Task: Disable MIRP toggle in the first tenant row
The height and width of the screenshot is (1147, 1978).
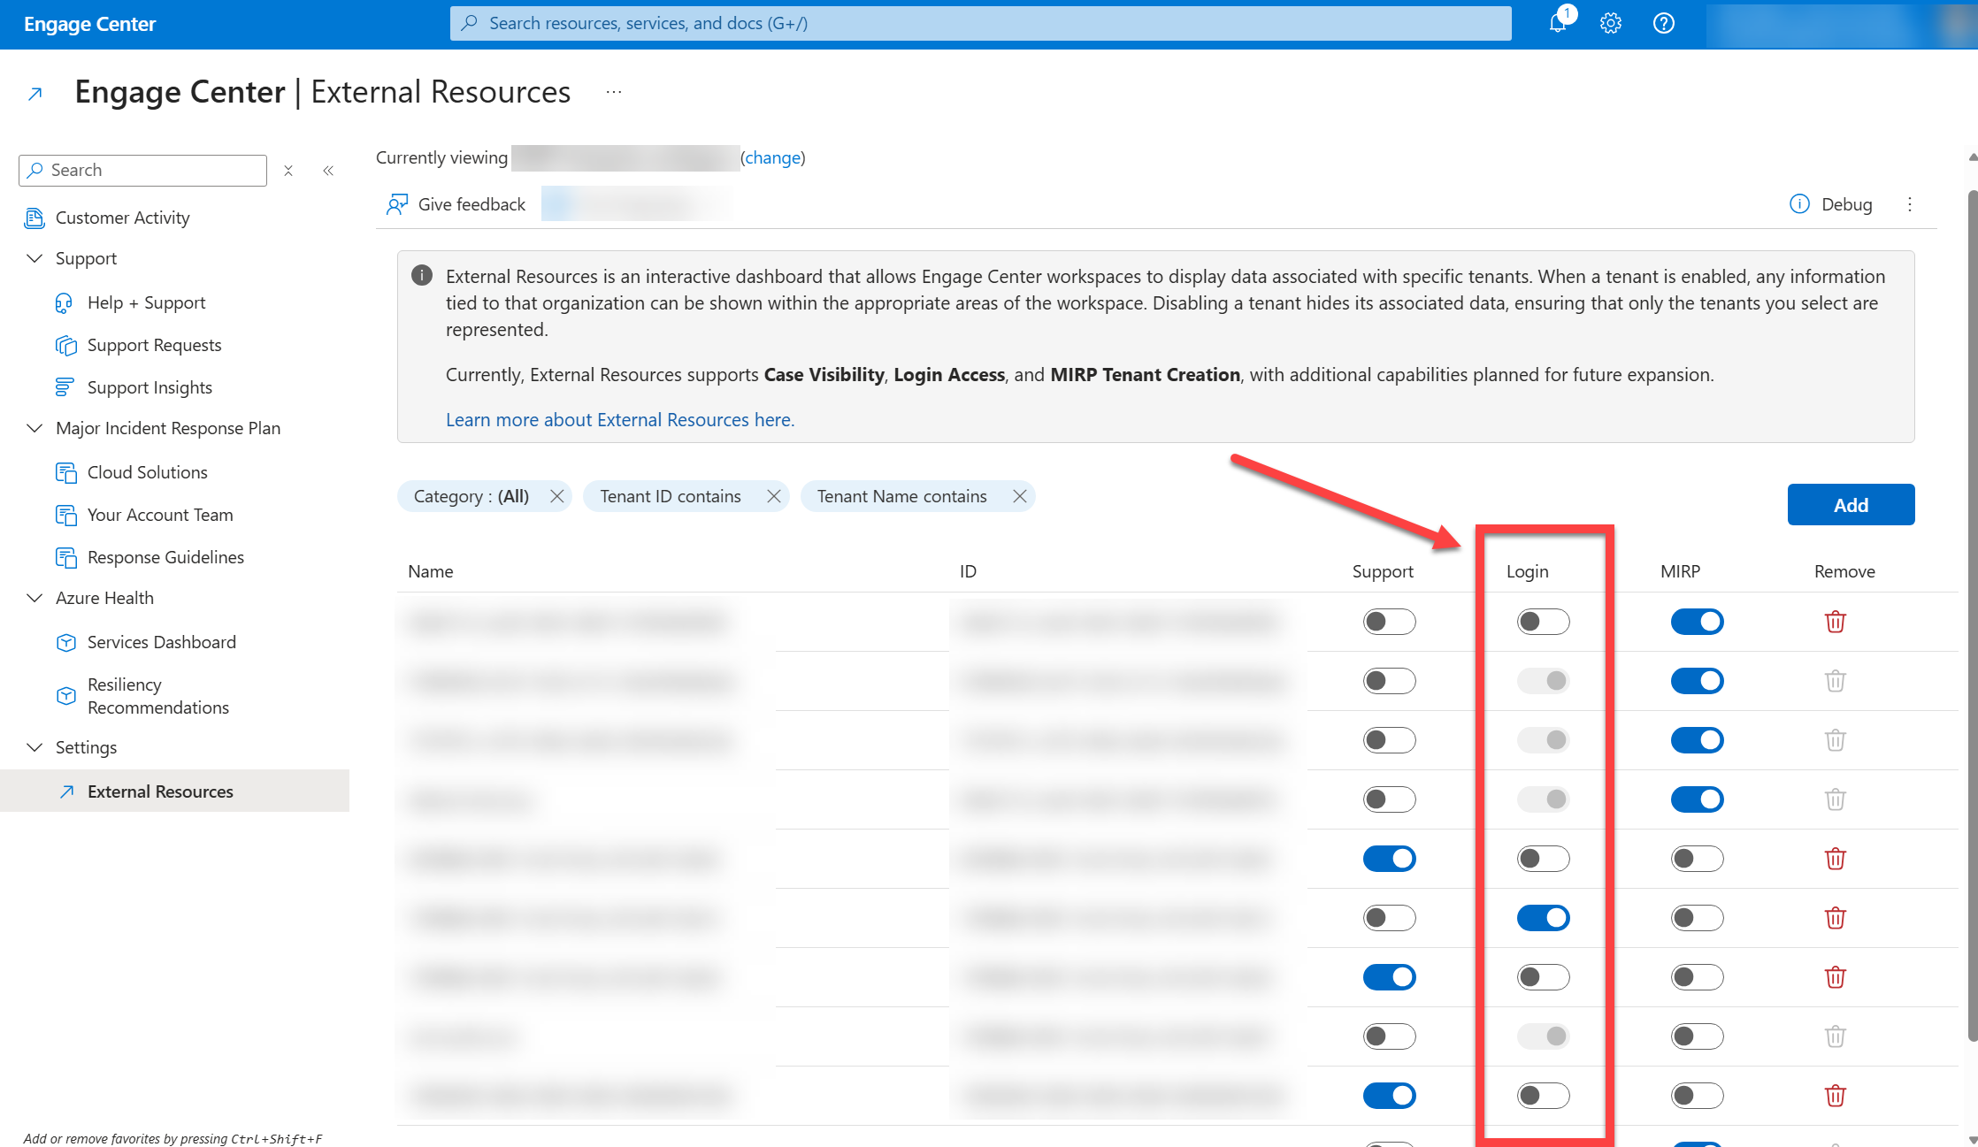Action: click(x=1698, y=622)
